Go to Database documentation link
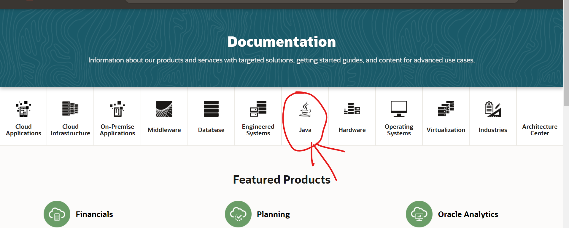 point(211,130)
